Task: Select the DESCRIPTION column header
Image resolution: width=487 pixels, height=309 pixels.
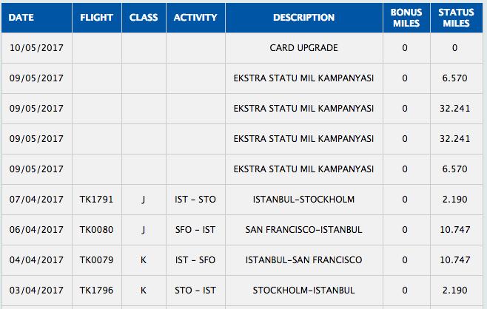Action: pos(303,18)
